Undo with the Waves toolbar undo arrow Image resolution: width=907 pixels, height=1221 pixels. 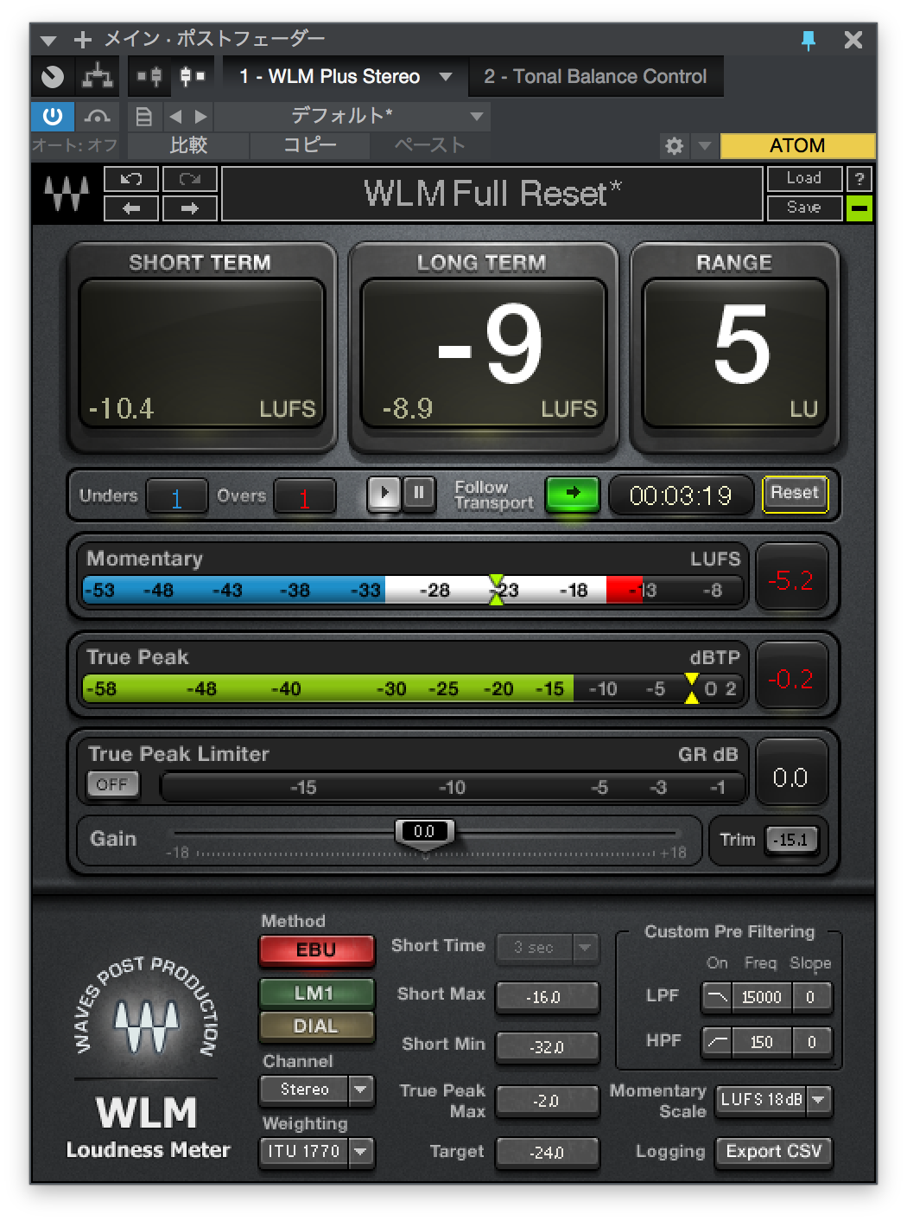131,179
